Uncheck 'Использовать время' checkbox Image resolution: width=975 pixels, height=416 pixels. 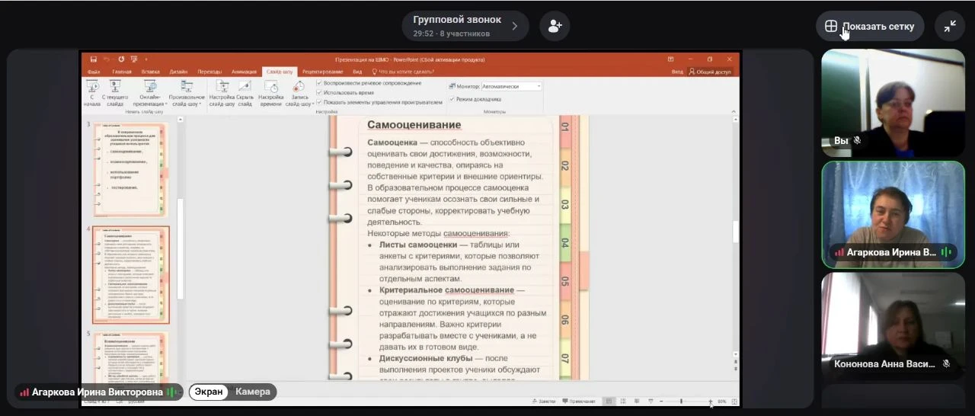(x=319, y=92)
